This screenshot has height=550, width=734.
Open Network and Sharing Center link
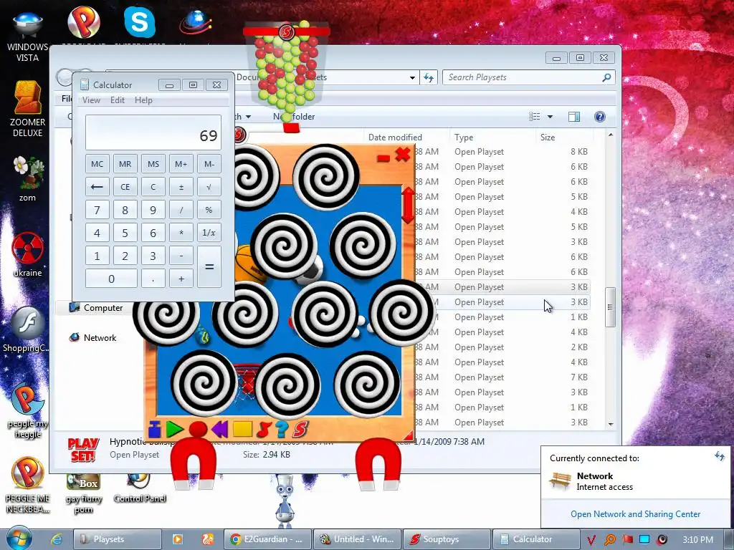coord(635,514)
